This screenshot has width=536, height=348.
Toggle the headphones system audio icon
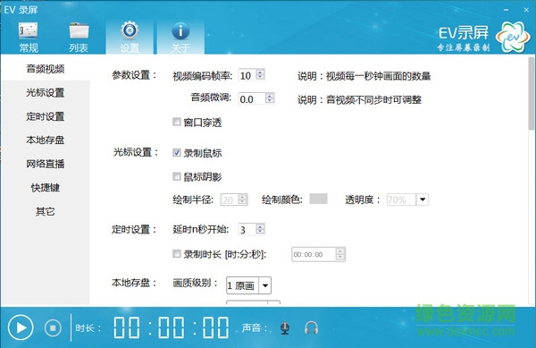pyautogui.click(x=311, y=328)
